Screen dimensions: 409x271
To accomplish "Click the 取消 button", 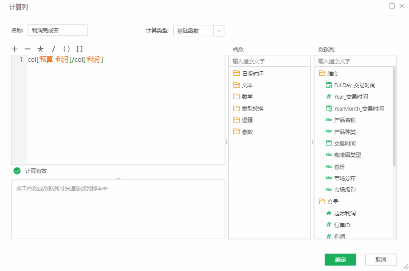I will [x=381, y=260].
